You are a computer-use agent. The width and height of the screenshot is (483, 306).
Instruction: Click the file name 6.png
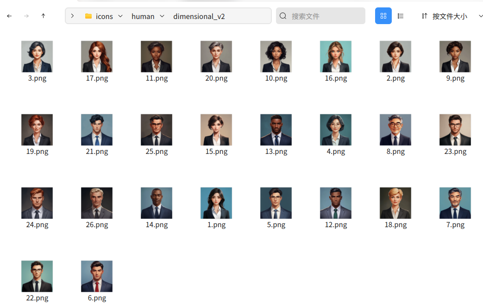tap(97, 298)
